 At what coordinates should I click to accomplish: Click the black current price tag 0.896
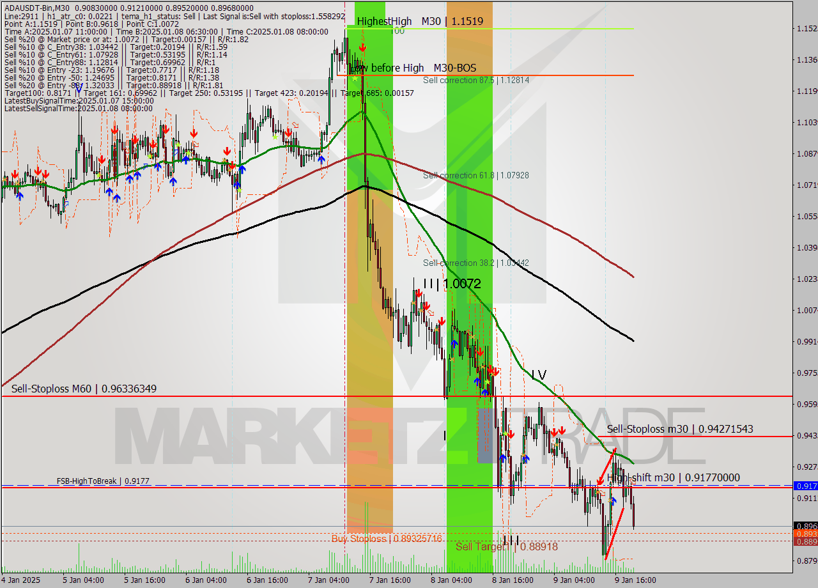pos(805,527)
